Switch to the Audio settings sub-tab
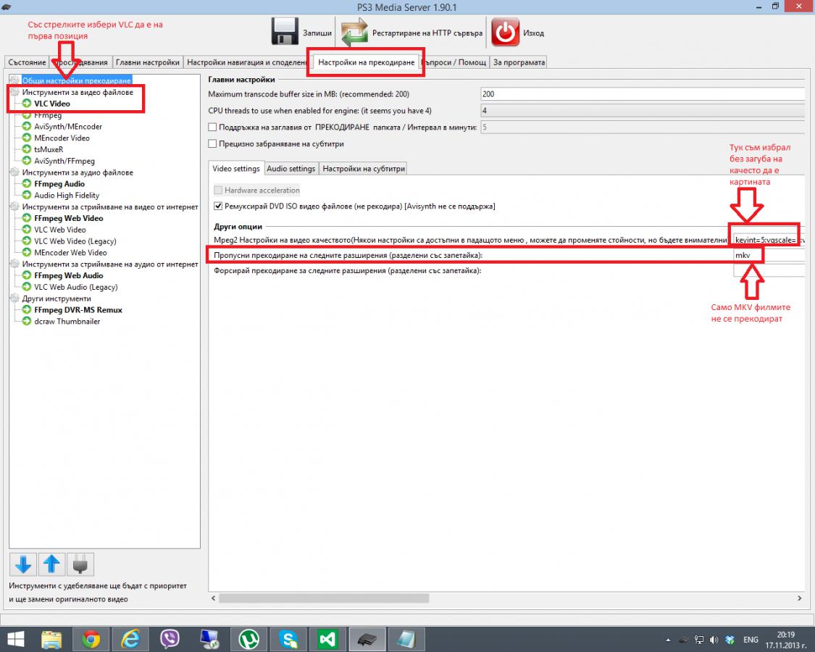Image resolution: width=815 pixels, height=652 pixels. [291, 169]
